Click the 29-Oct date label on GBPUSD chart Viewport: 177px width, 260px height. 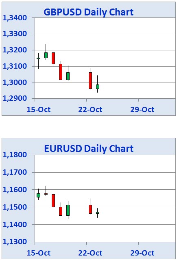click(142, 110)
